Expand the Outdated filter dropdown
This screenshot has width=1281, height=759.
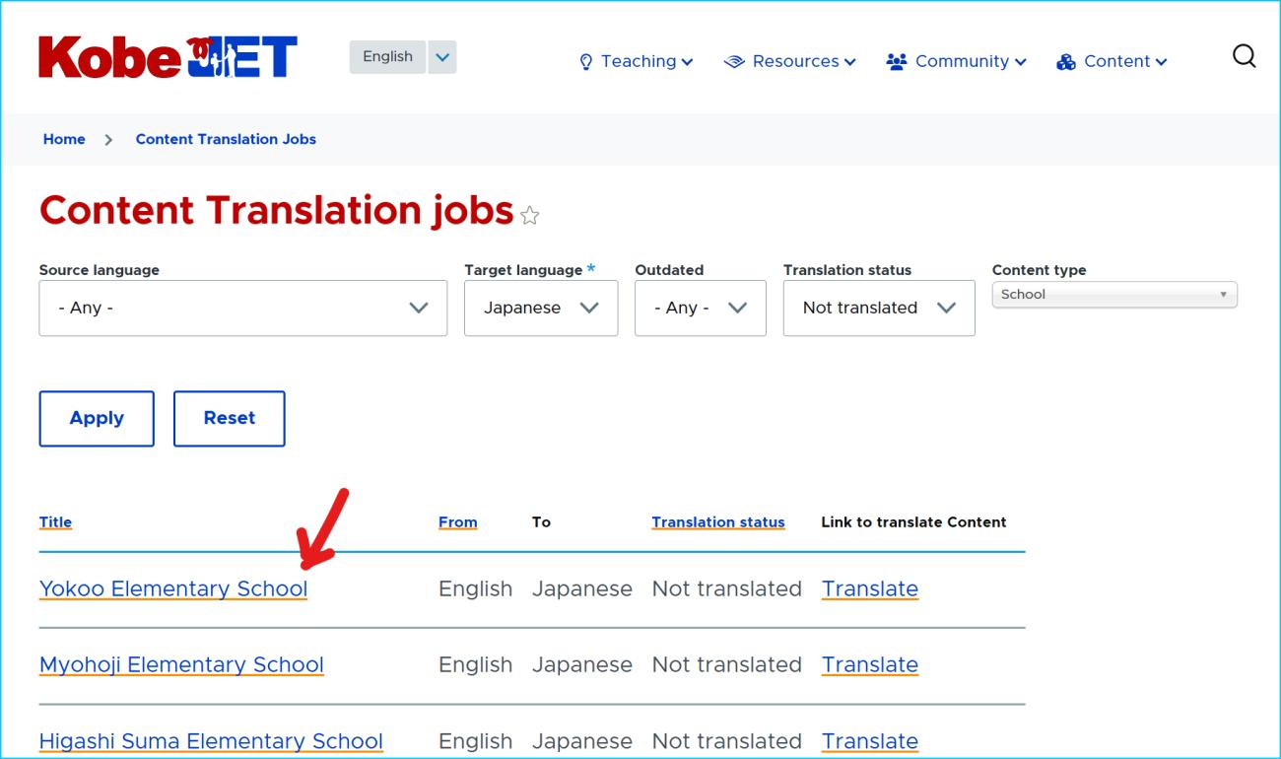pyautogui.click(x=700, y=309)
